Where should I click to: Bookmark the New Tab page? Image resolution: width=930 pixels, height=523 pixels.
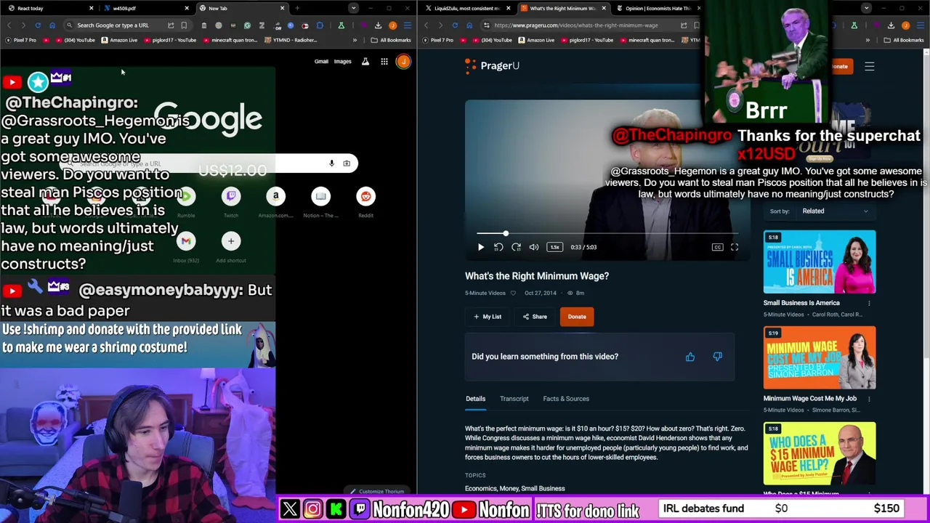[x=184, y=25]
